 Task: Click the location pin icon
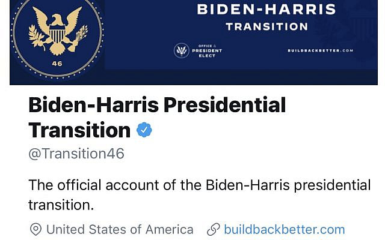coord(35,229)
